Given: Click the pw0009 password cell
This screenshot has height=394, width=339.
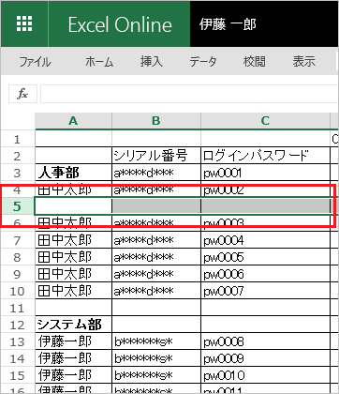Looking at the screenshot, I should tap(265, 358).
